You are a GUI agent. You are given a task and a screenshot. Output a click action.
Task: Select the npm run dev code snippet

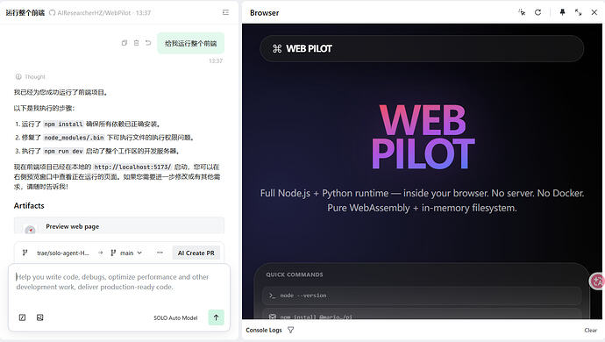point(63,152)
